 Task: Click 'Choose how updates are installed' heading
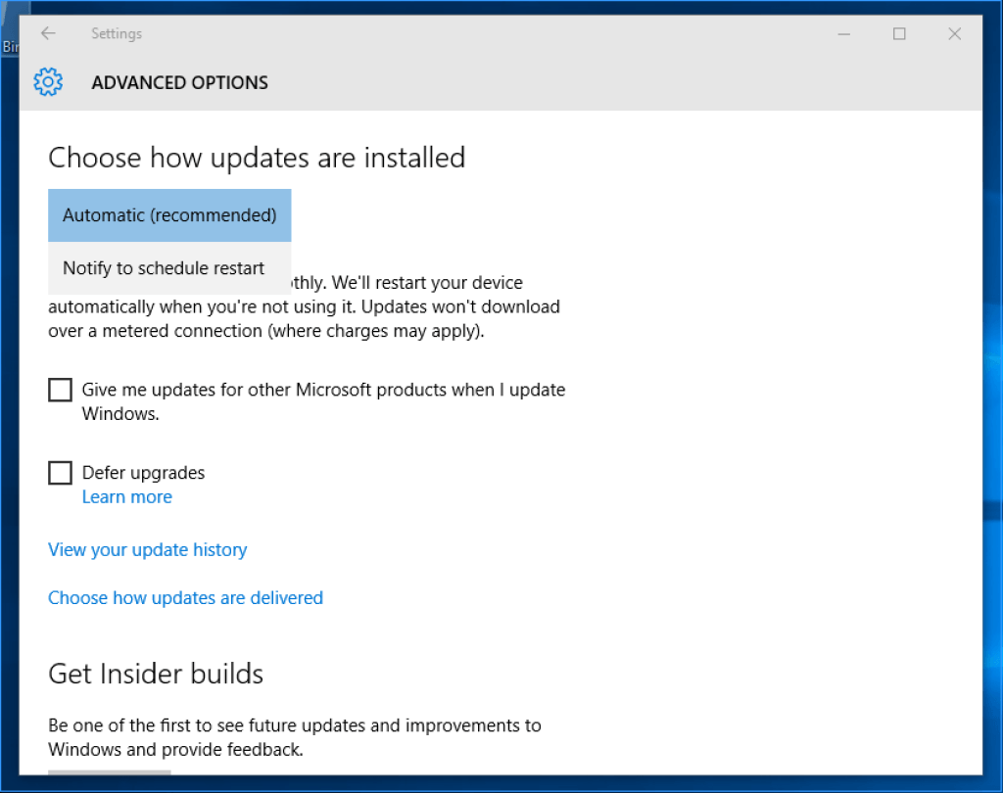click(257, 158)
